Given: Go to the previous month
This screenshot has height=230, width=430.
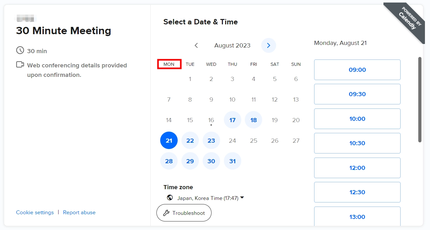Looking at the screenshot, I should pos(196,46).
